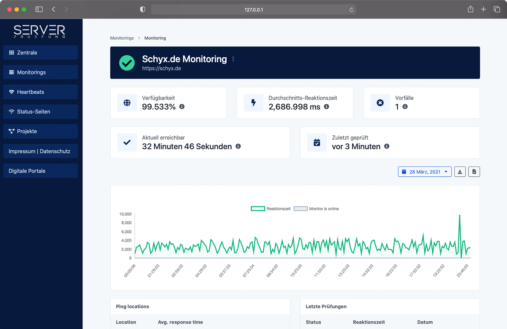
Task: Click info icon next to Verfügbarkeit 99.533%
Action: coord(182,107)
